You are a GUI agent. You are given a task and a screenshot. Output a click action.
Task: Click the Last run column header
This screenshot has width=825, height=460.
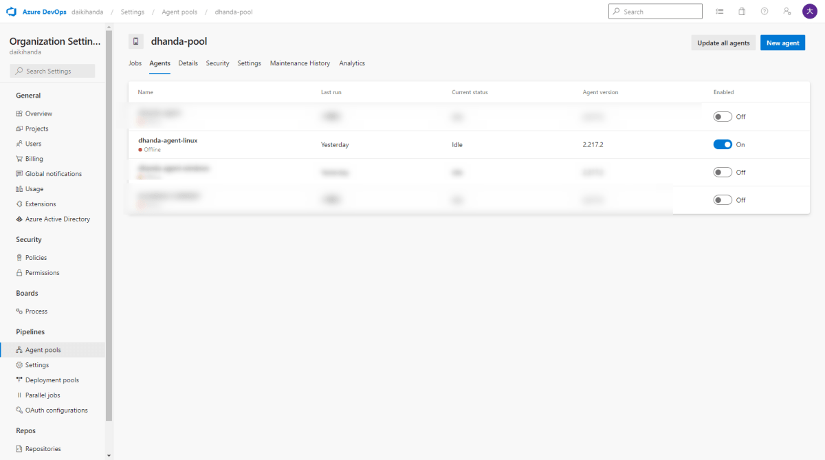coord(331,92)
